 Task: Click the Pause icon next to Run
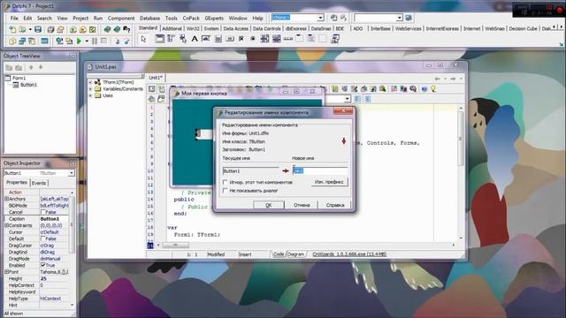pyautogui.click(x=95, y=42)
